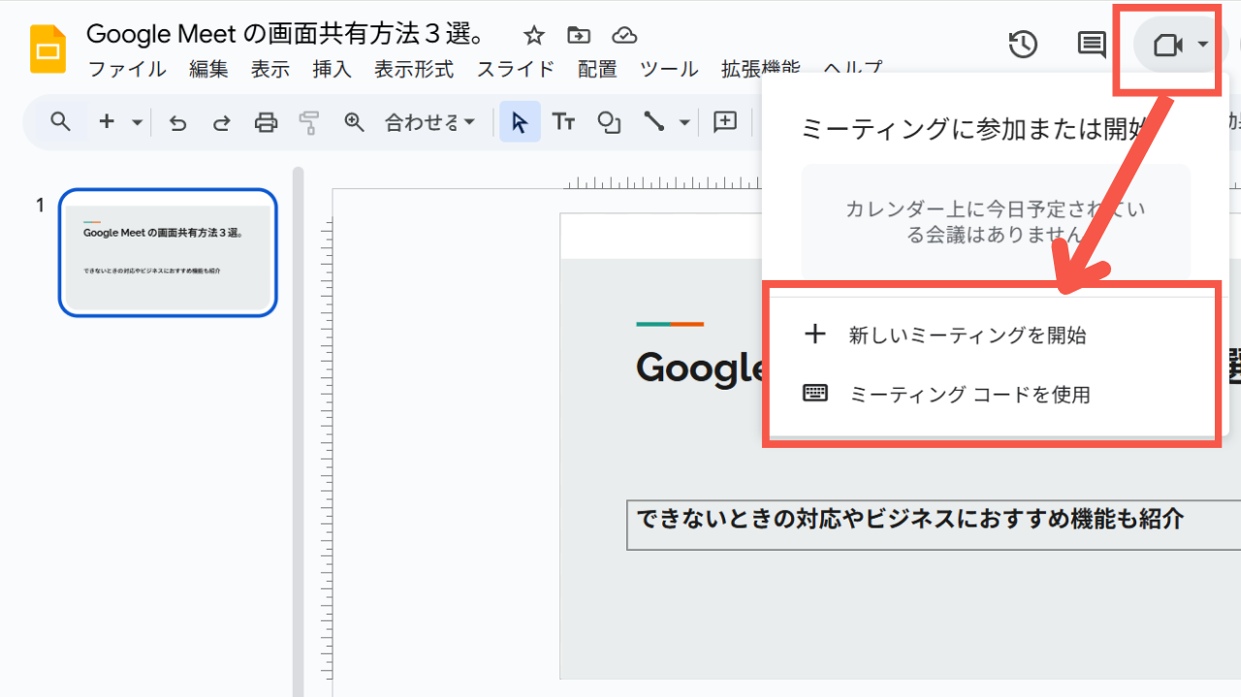Open the 合わせる zoom dropdown

click(x=430, y=122)
